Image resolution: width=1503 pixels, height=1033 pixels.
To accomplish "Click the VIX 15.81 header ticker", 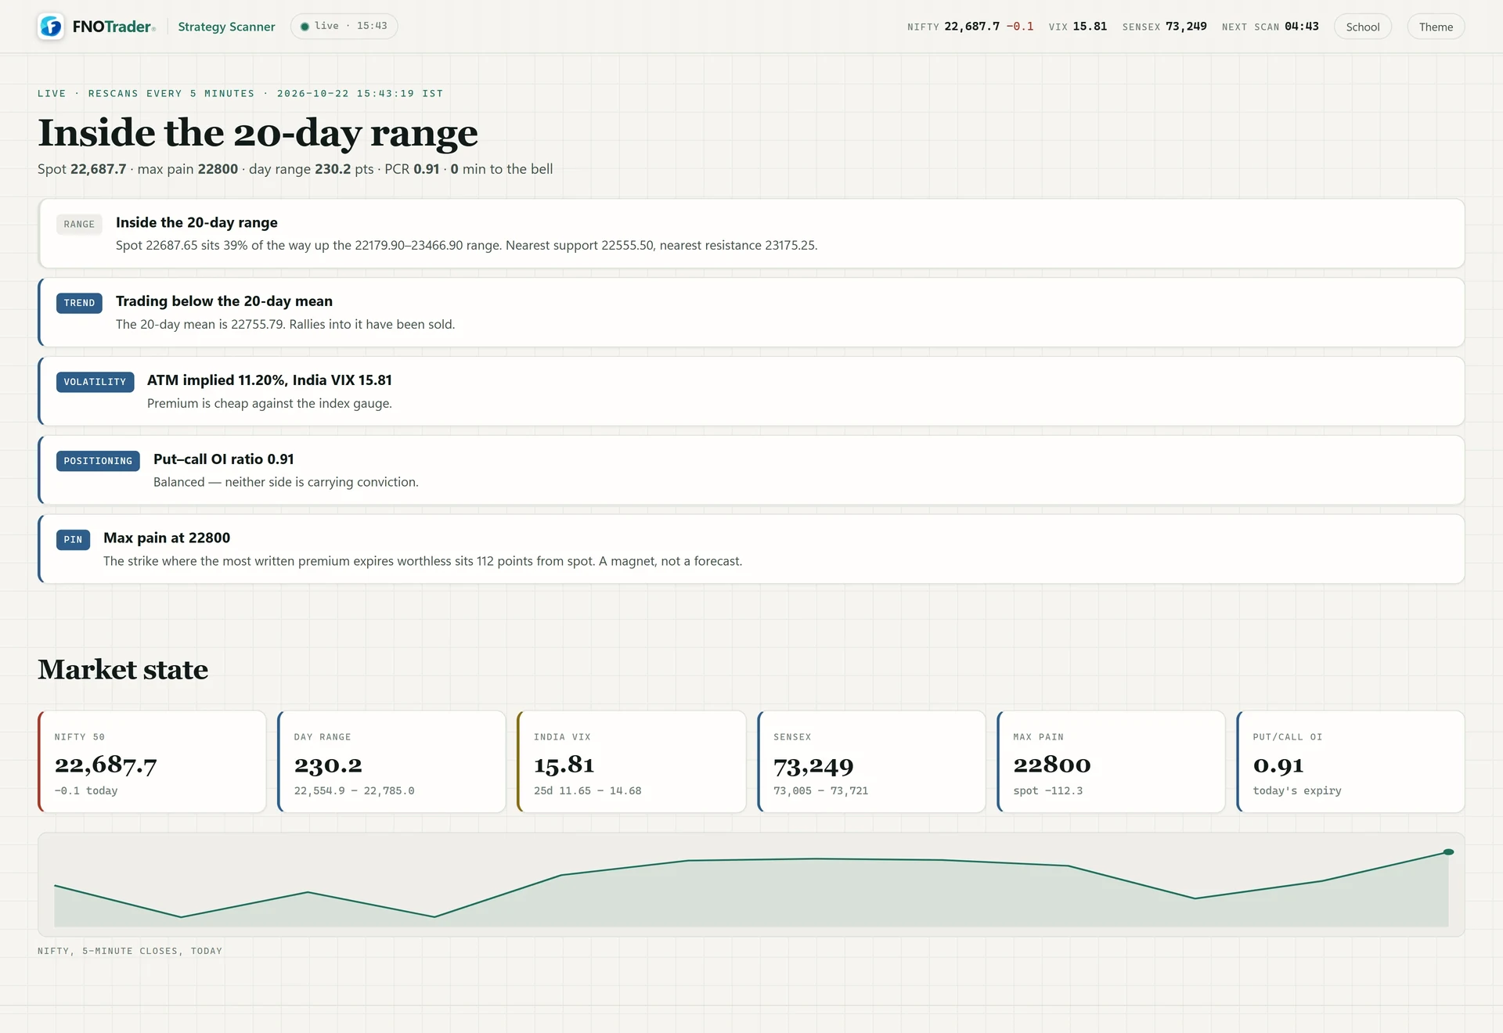I will tap(1078, 27).
